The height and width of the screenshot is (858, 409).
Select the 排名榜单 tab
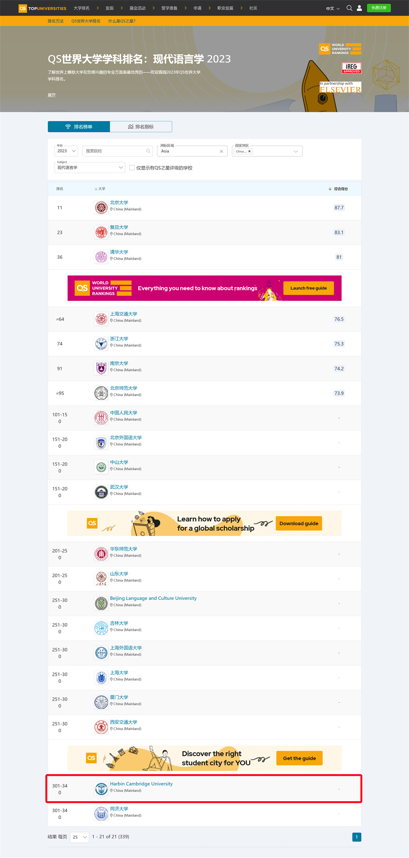pyautogui.click(x=79, y=127)
